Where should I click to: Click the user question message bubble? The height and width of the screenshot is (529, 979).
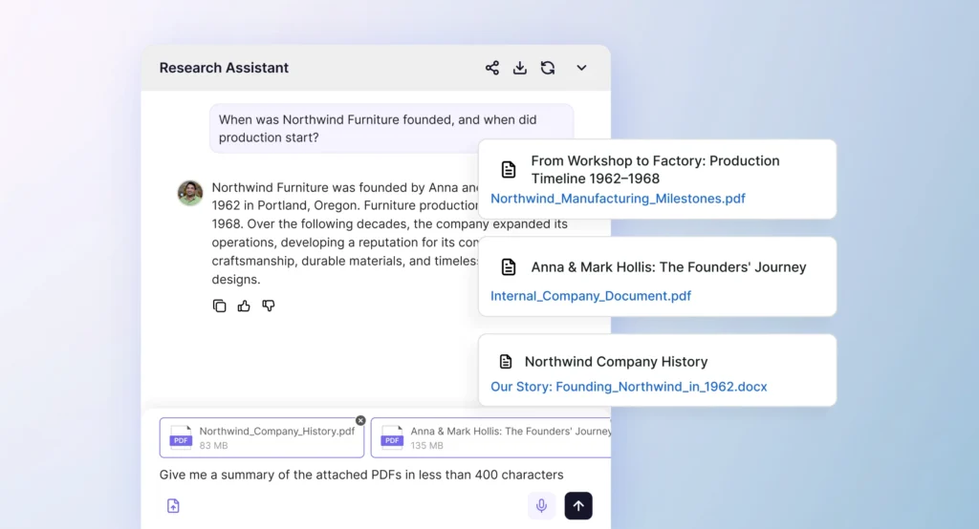point(391,129)
